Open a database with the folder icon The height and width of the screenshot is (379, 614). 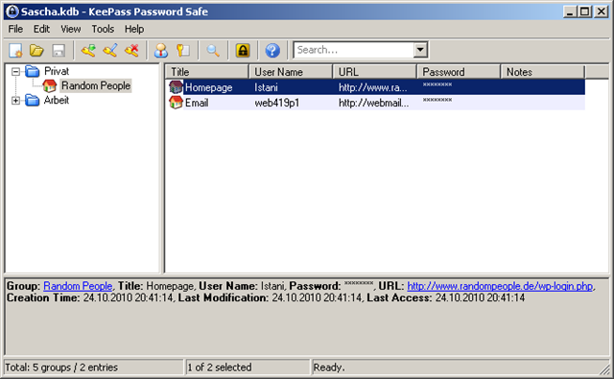[36, 51]
